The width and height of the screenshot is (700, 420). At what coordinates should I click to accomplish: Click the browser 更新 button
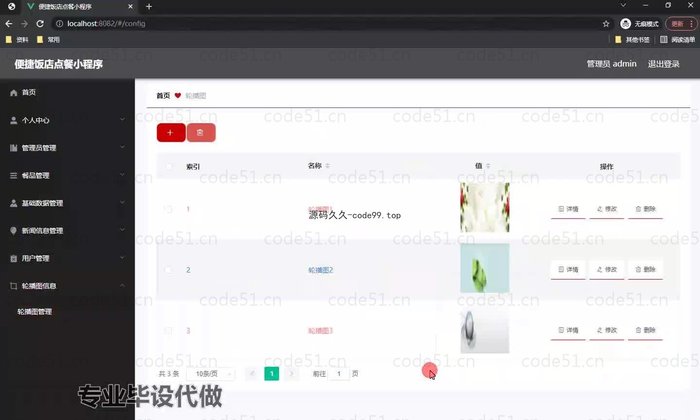click(x=682, y=23)
